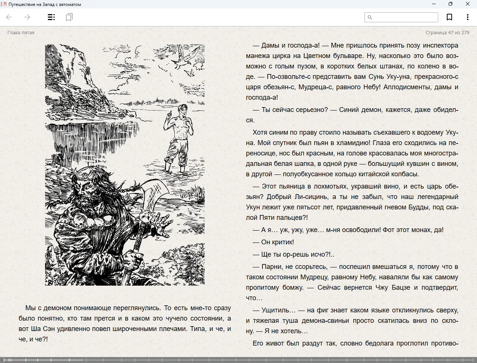The height and width of the screenshot is (363, 477).
Task: Click the app icon in title bar
Action: coord(4,4)
